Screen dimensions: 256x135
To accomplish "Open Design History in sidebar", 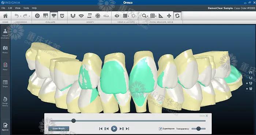I will [5, 102].
